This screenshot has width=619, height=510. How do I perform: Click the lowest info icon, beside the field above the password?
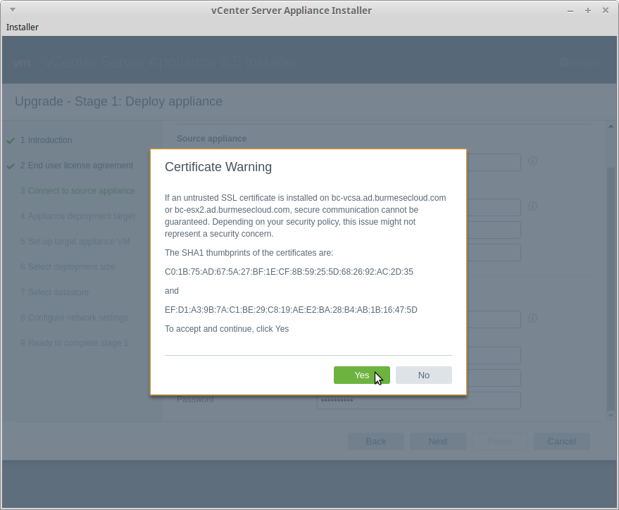(532, 318)
